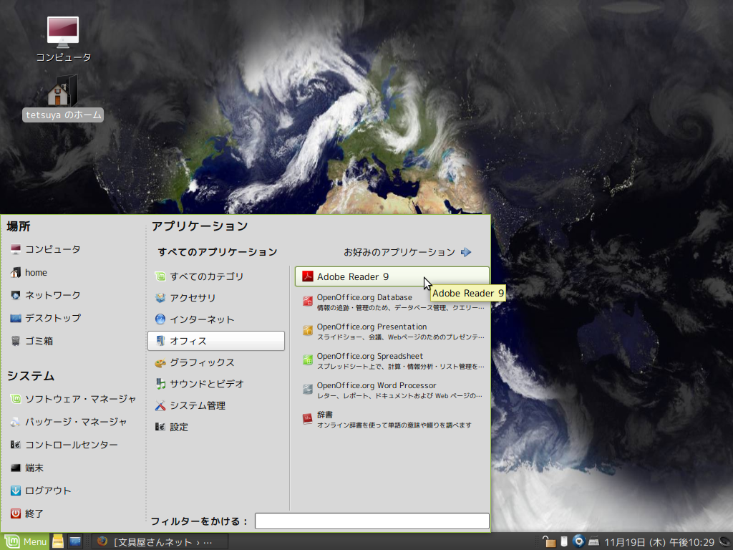Image resolution: width=733 pixels, height=550 pixels.
Task: Select the アクセサリ category
Action: pyautogui.click(x=192, y=298)
